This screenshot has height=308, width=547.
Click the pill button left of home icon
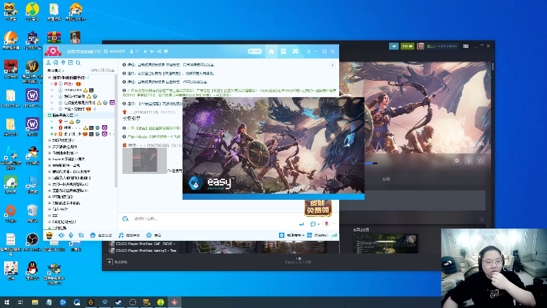(254, 51)
